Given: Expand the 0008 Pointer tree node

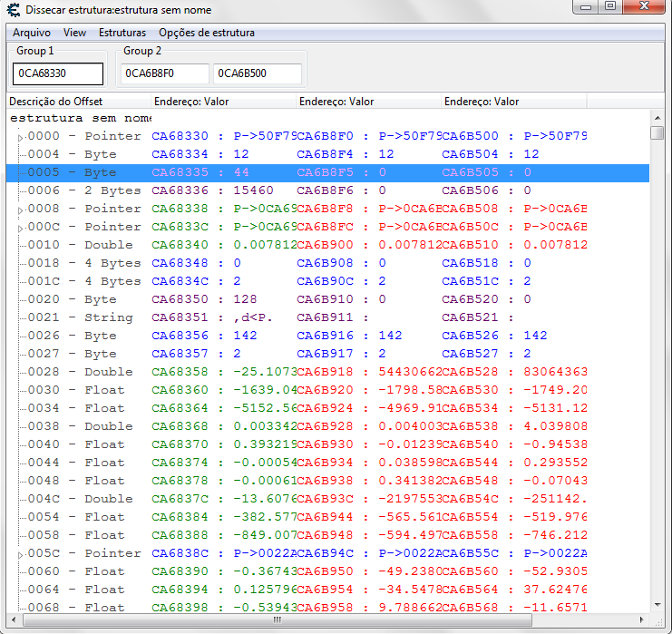Looking at the screenshot, I should [x=21, y=210].
